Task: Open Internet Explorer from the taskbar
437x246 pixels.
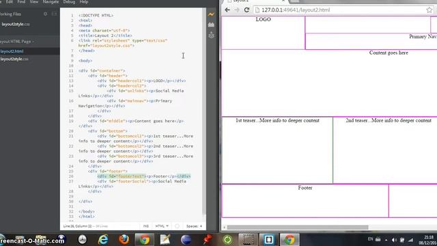Action: (103, 240)
